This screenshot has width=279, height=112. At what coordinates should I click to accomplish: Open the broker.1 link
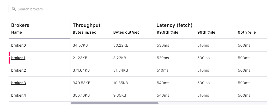(18, 58)
